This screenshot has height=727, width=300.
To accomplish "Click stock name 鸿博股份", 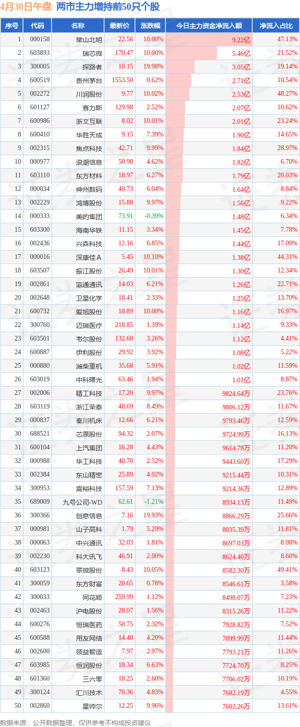I will pyautogui.click(x=89, y=203).
